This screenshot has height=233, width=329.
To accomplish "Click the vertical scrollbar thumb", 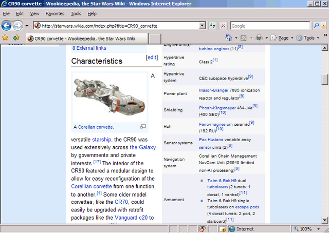I will pos(324,80).
